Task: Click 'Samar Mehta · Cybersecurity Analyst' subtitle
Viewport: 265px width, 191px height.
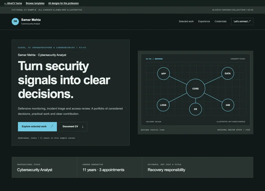Action: 42,55
